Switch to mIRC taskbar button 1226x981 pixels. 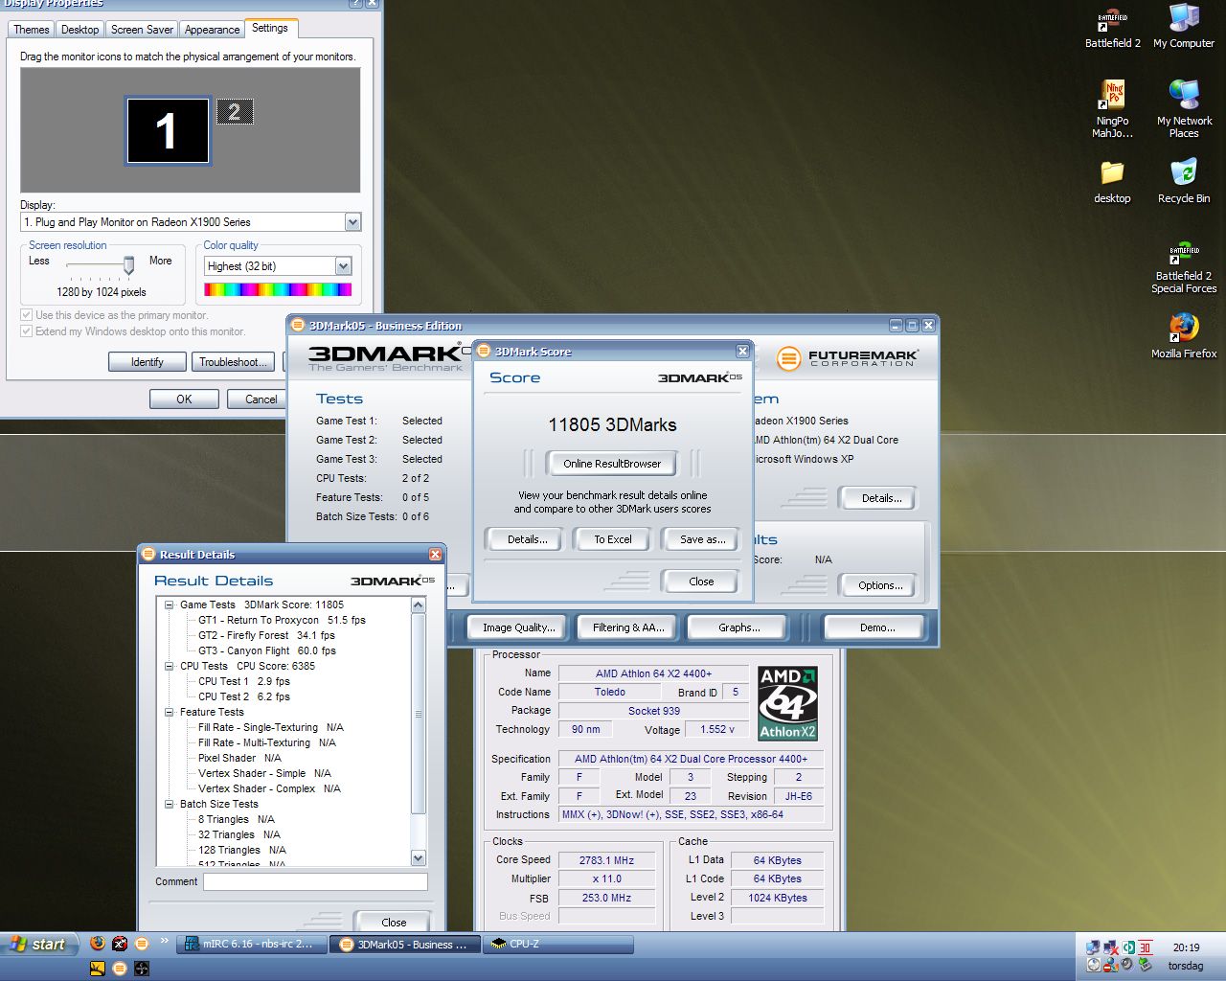pos(253,945)
